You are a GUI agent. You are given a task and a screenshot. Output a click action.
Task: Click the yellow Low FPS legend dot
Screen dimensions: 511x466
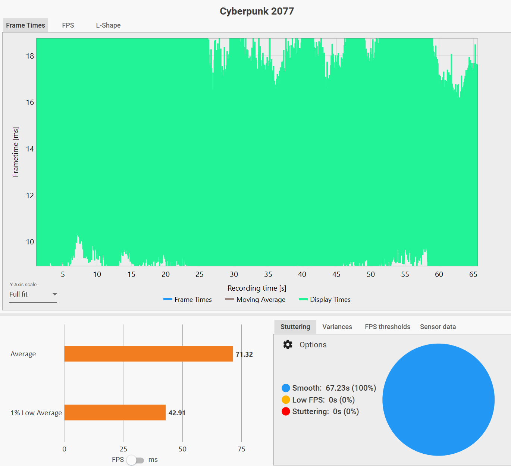(286, 400)
